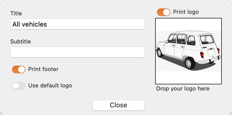Image resolution: width=232 pixels, height=115 pixels.
Task: Click the Print logo label text
Action: pos(186,12)
